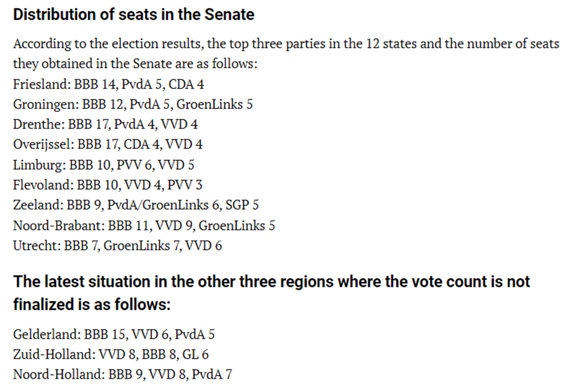Click the Groningen results line
The image size is (588, 390).
pyautogui.click(x=133, y=104)
